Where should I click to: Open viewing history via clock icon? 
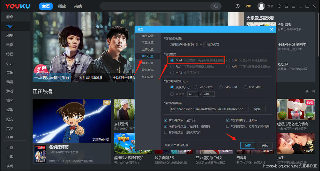pyautogui.click(x=237, y=6)
